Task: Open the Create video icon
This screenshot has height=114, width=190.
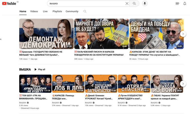Action: pos(177,4)
